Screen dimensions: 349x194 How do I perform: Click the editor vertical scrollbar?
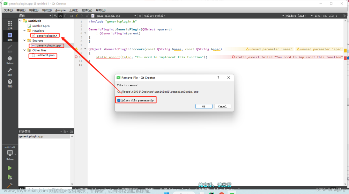[345, 102]
